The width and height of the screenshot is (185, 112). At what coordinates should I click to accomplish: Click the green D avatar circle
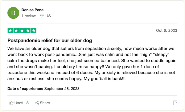click(13, 13)
